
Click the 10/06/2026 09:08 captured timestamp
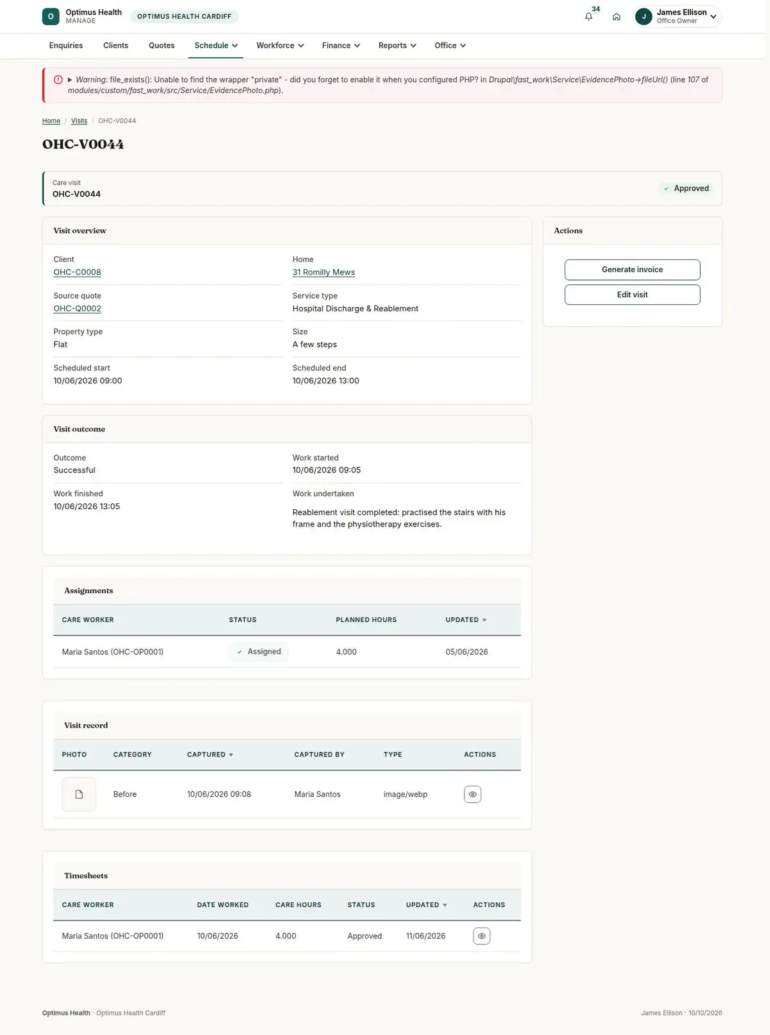(x=219, y=795)
